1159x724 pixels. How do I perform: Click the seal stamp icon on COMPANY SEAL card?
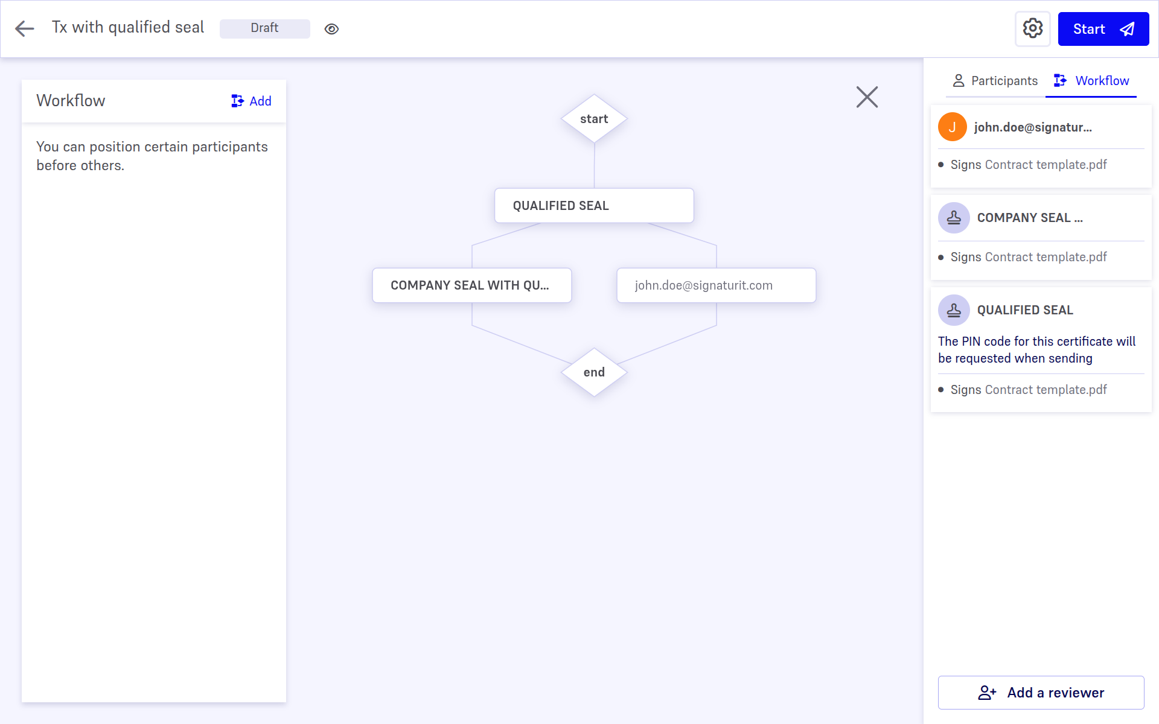[954, 218]
